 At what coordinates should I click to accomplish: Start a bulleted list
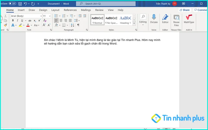point(56,16)
